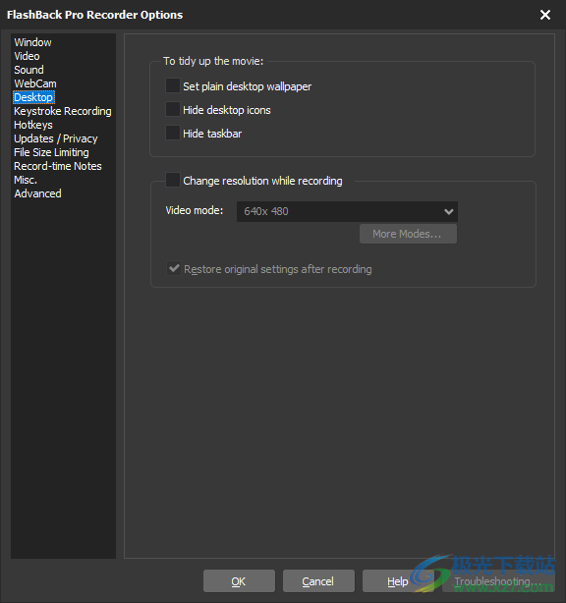
Task: Enable Change resolution while recording
Action: [x=173, y=180]
